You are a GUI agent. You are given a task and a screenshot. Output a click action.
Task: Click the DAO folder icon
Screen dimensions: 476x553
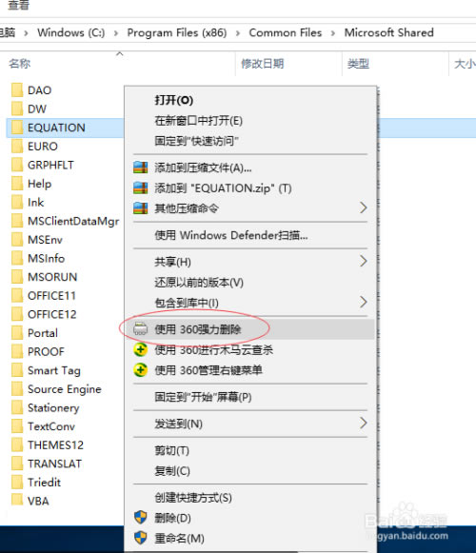click(x=17, y=90)
